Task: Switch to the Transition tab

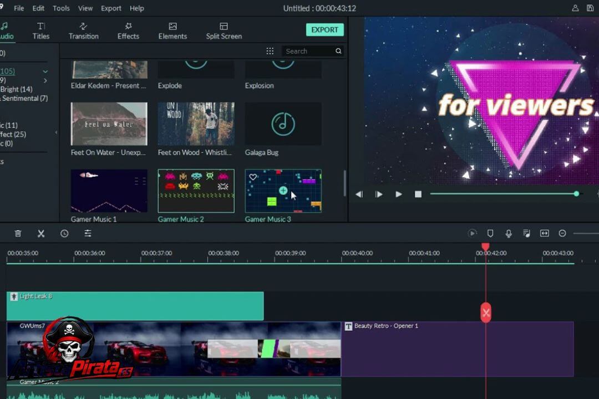Action: [x=83, y=31]
